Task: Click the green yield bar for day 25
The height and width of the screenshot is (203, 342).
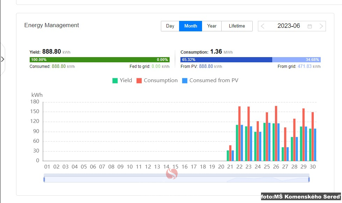Action: pos(265,142)
